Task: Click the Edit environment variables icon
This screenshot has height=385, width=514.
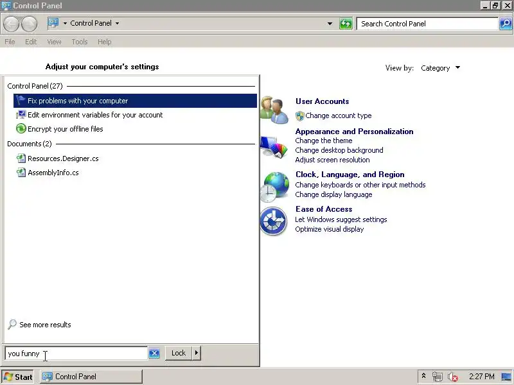Action: point(21,115)
